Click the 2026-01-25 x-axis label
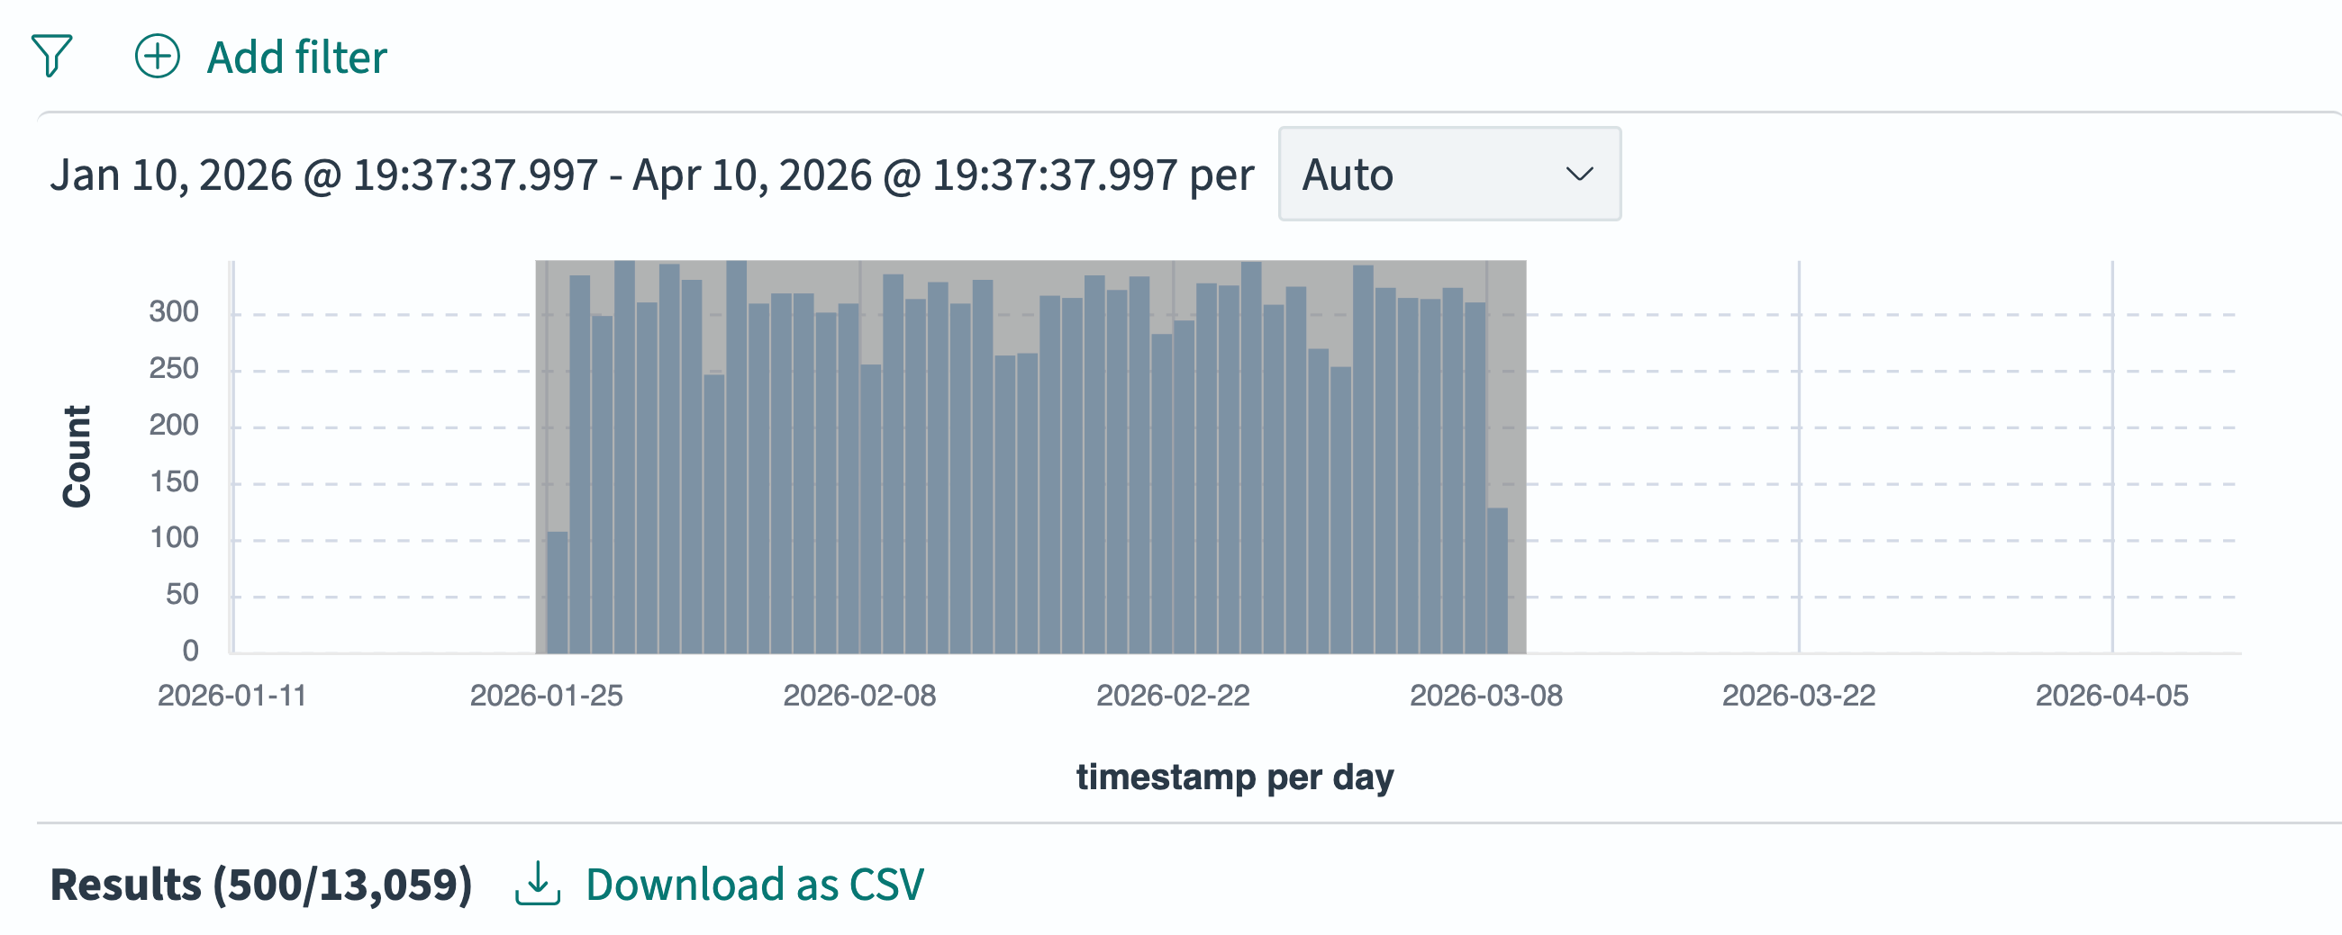Viewport: 2342px width, 935px height. click(x=546, y=695)
